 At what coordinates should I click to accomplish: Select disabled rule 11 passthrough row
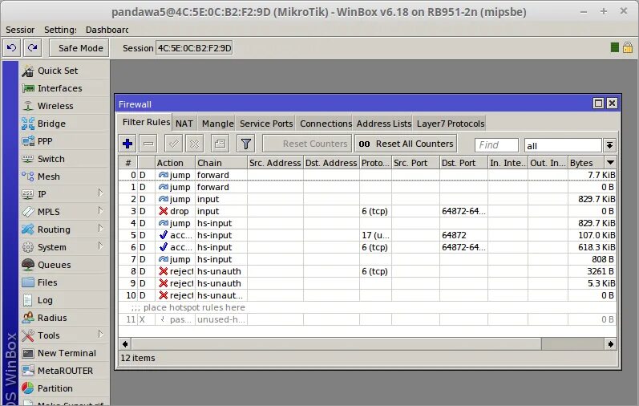pyautogui.click(x=367, y=319)
